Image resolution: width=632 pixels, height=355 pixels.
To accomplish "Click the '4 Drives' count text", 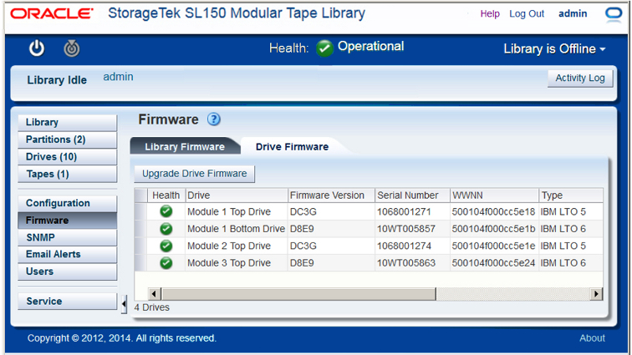I will coord(152,307).
